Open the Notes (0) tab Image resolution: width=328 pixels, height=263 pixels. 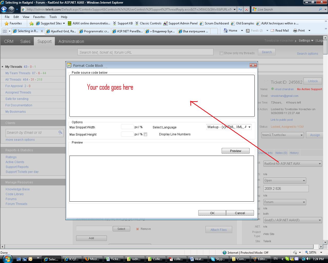click(281, 153)
